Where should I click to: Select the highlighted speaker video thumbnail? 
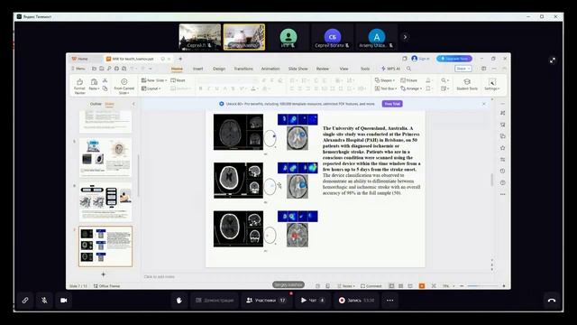244,37
